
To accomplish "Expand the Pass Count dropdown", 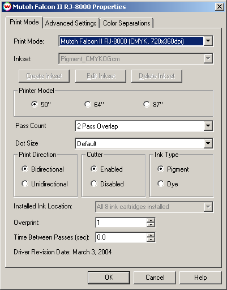I will [208, 126].
